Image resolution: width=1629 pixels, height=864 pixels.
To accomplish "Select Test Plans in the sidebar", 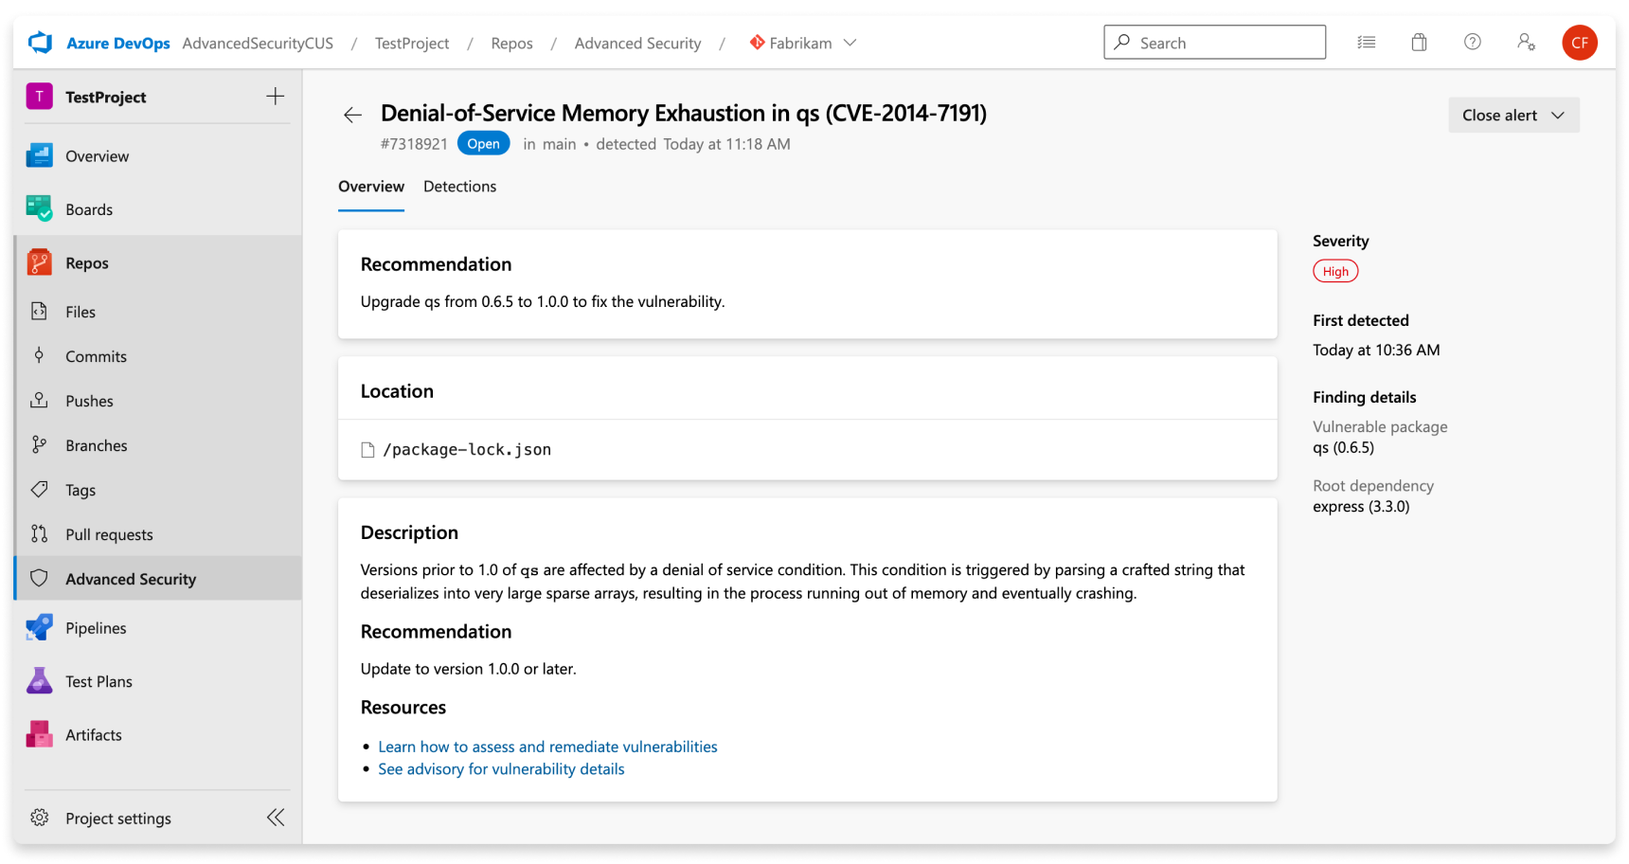I will [x=98, y=681].
